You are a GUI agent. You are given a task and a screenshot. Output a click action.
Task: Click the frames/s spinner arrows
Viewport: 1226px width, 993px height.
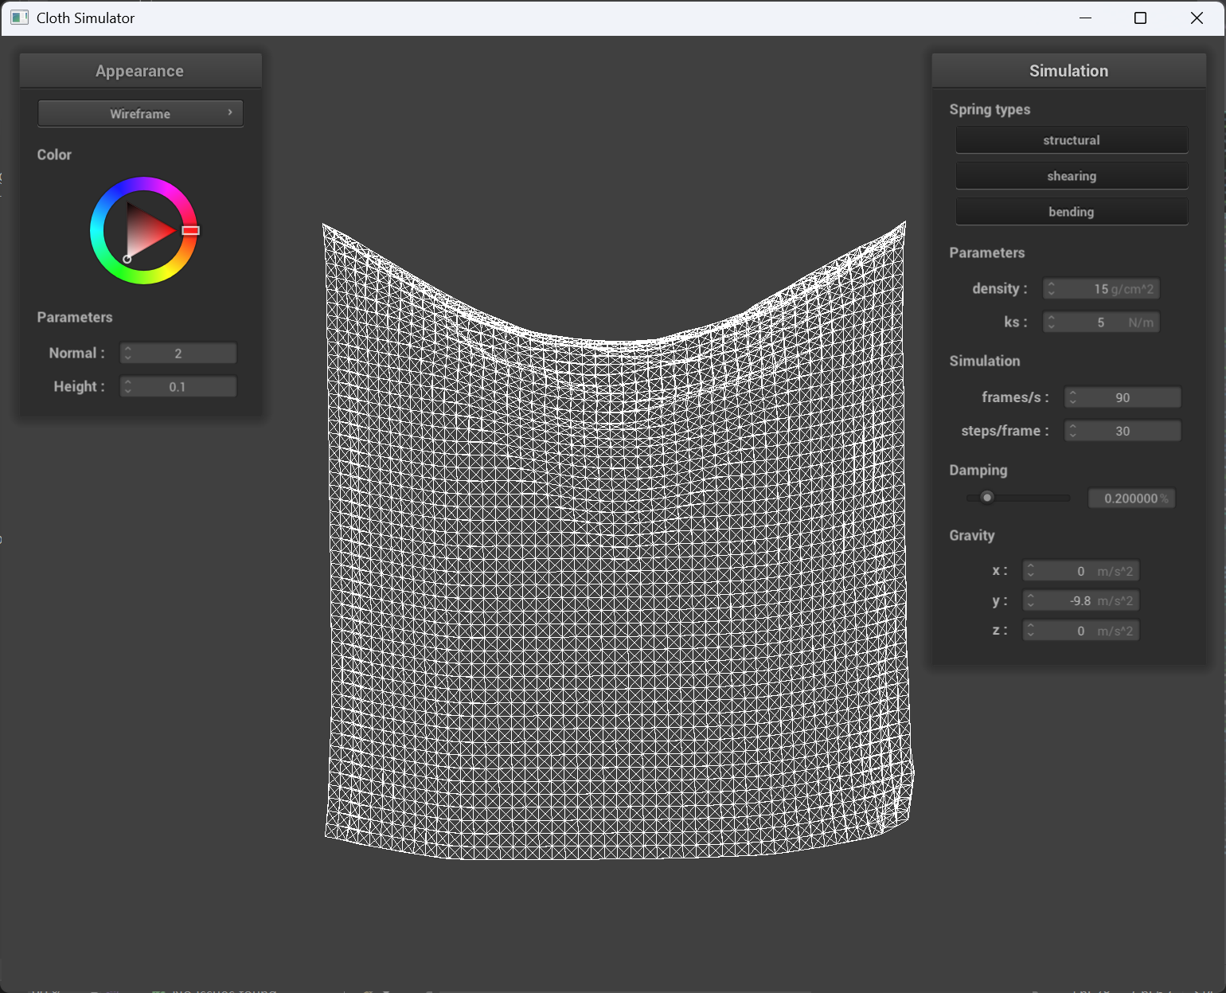pos(1073,397)
